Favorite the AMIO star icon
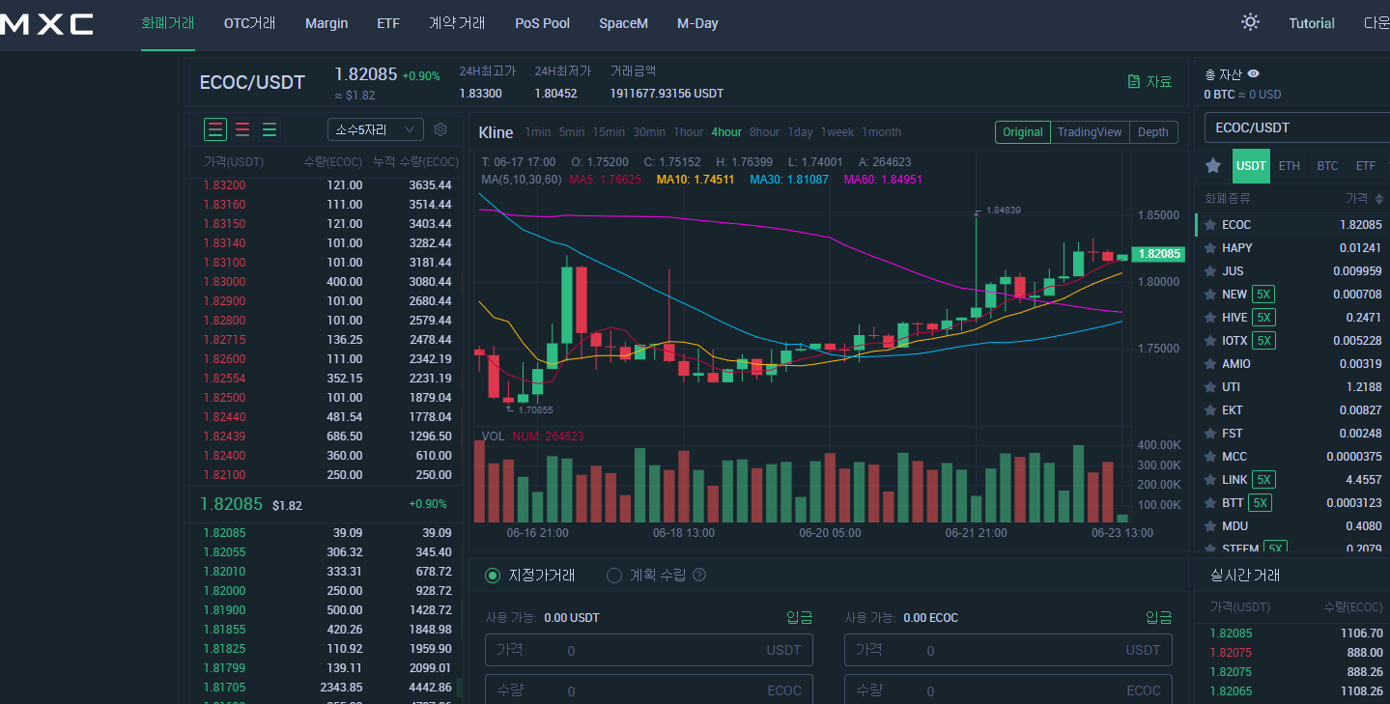The image size is (1390, 704). (1210, 364)
